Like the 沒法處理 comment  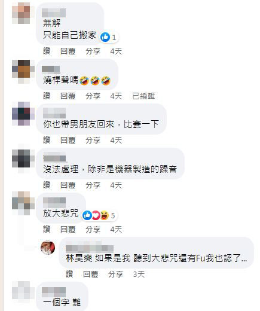(47, 185)
